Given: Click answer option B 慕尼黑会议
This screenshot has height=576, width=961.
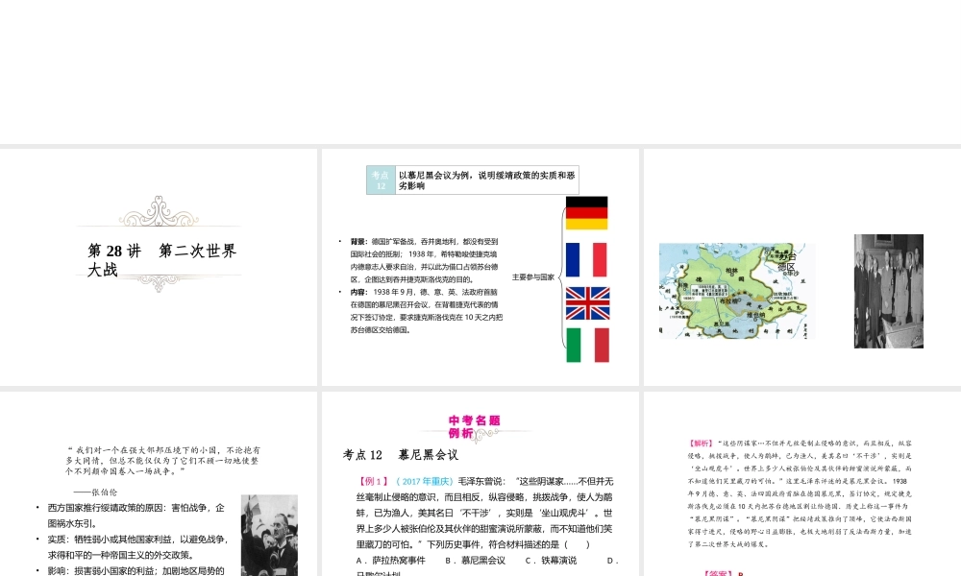Looking at the screenshot, I should tap(475, 561).
